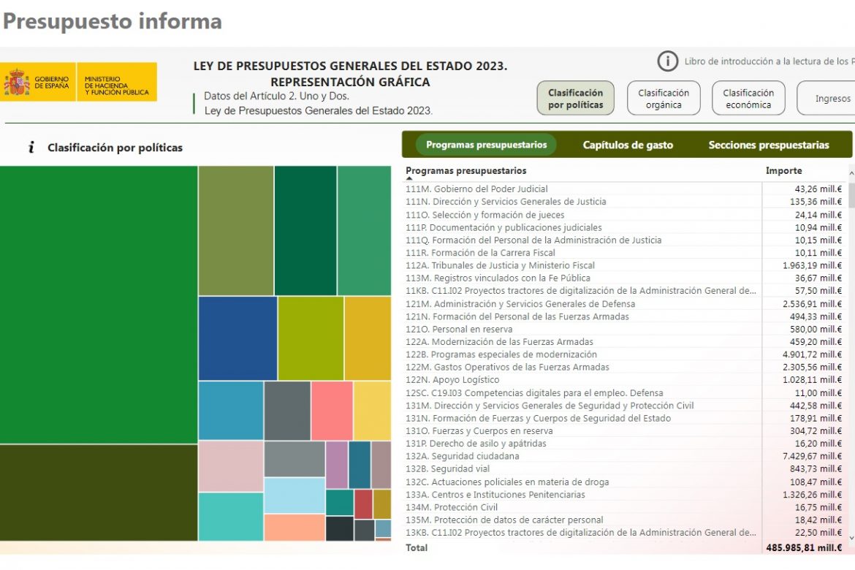Select row 131N. Formación de Fuerzas y Cuerpos de Seguridad
855x570 pixels.
click(x=625, y=418)
